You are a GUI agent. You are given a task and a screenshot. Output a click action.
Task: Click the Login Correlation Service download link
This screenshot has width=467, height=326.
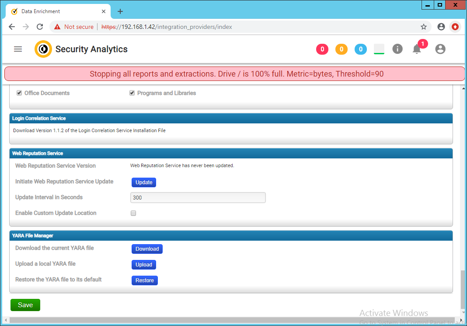tap(89, 130)
